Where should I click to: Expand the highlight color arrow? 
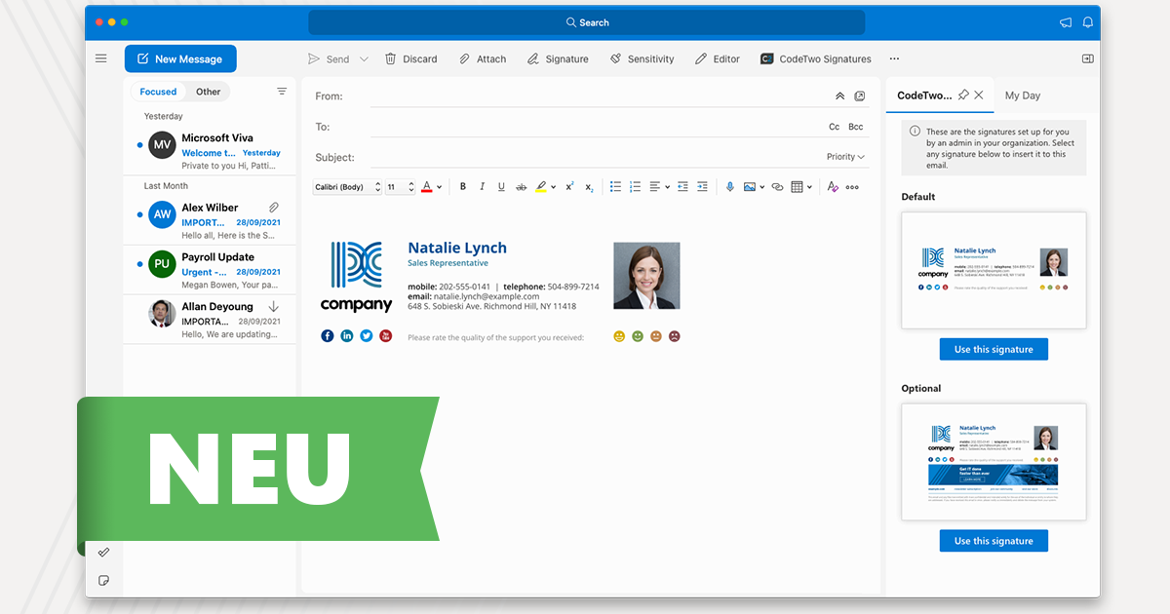coord(554,187)
